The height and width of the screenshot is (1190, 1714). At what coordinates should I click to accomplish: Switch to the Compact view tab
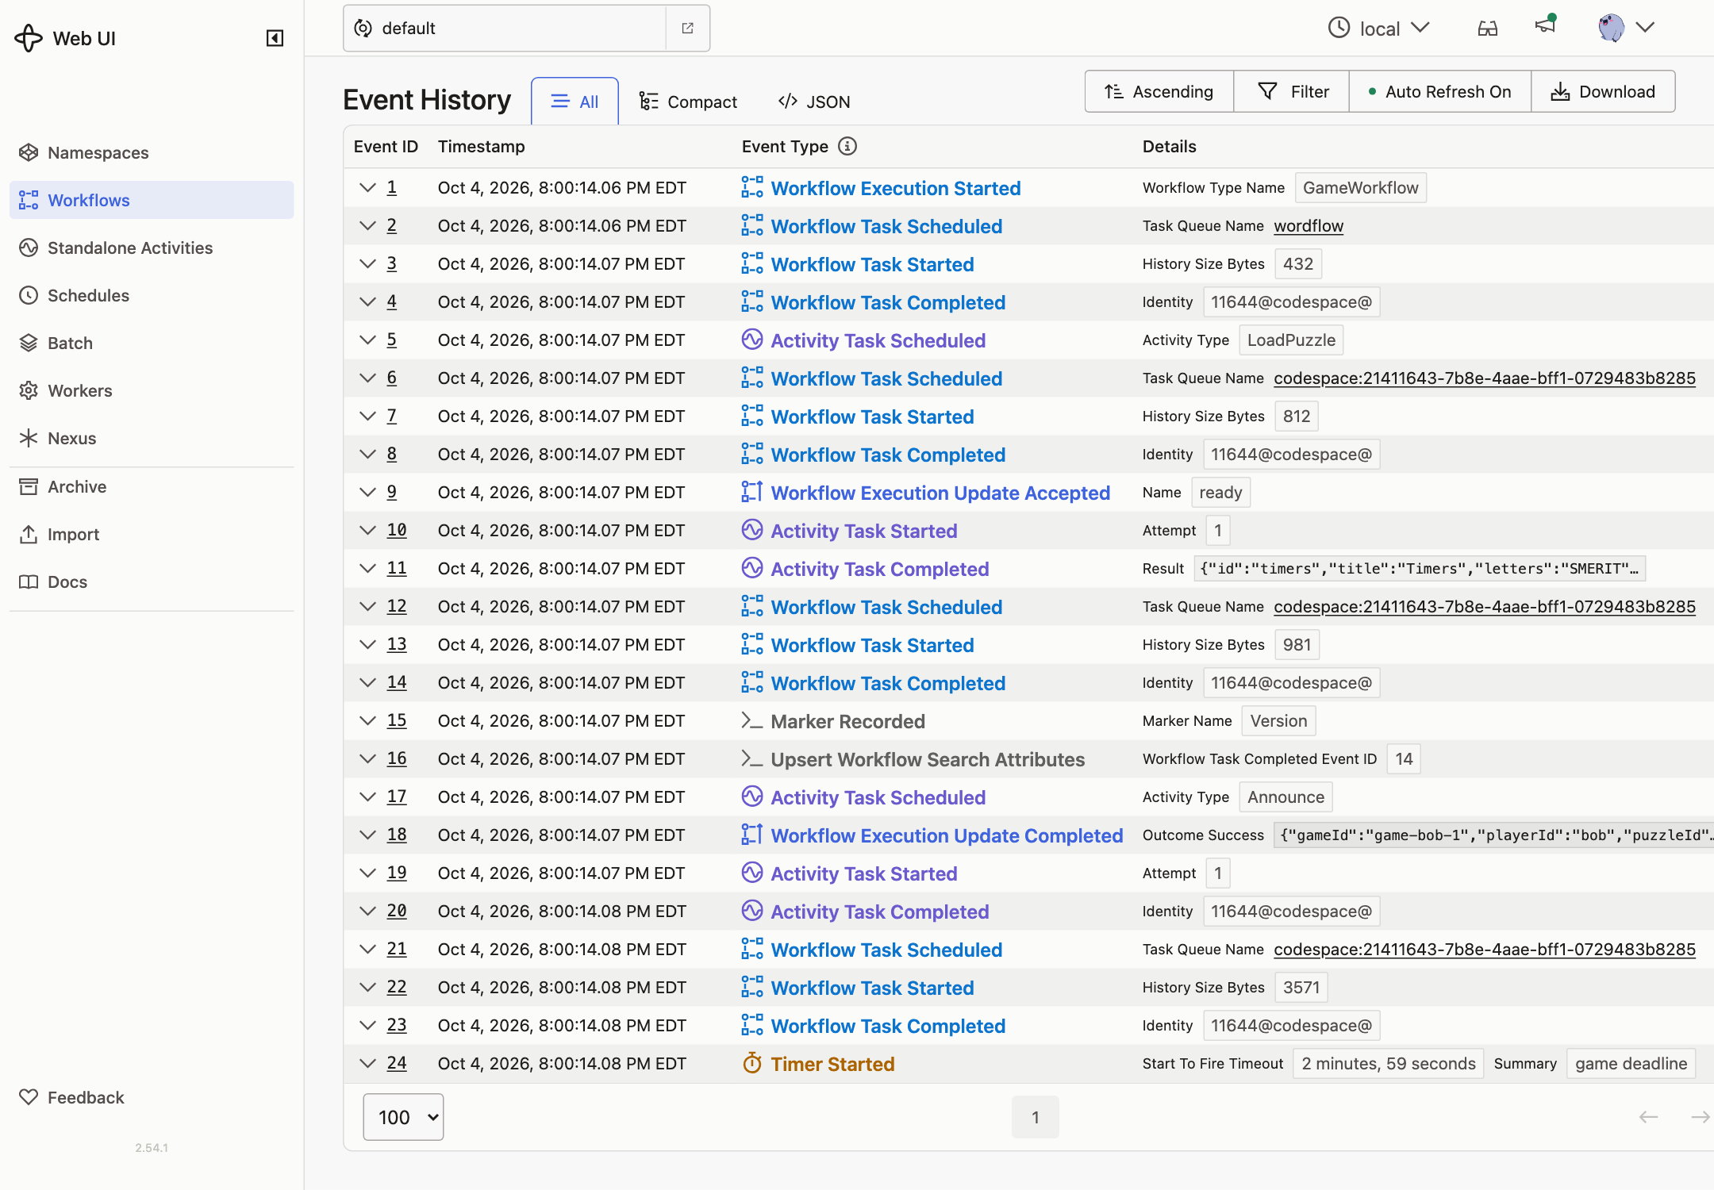coord(688,102)
